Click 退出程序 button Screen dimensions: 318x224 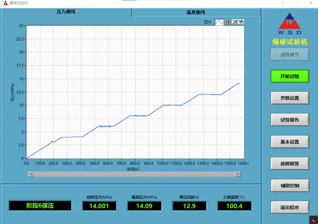pyautogui.click(x=290, y=207)
